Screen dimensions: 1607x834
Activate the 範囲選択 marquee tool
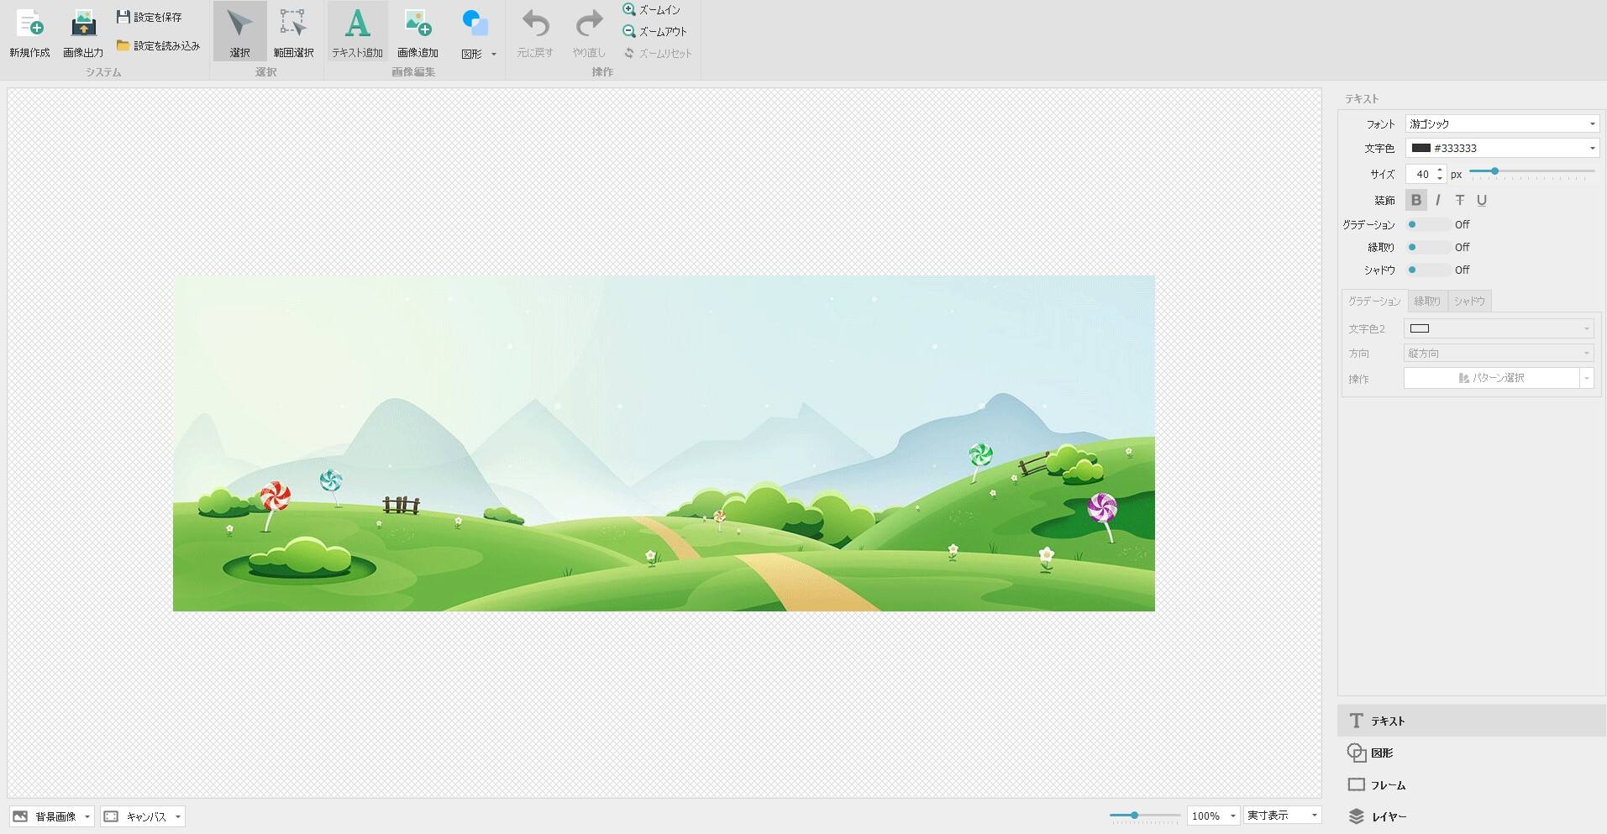(x=293, y=31)
